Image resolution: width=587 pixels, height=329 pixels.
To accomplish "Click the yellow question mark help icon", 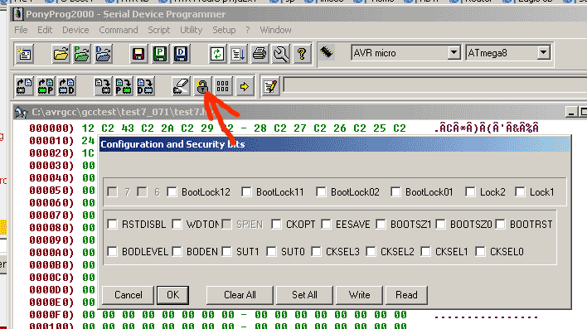I will 301,54.
